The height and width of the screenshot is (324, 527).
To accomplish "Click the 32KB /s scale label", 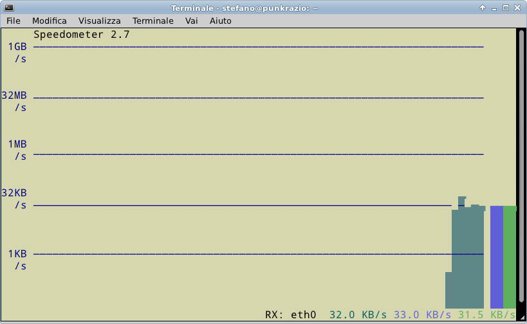I will (14, 199).
